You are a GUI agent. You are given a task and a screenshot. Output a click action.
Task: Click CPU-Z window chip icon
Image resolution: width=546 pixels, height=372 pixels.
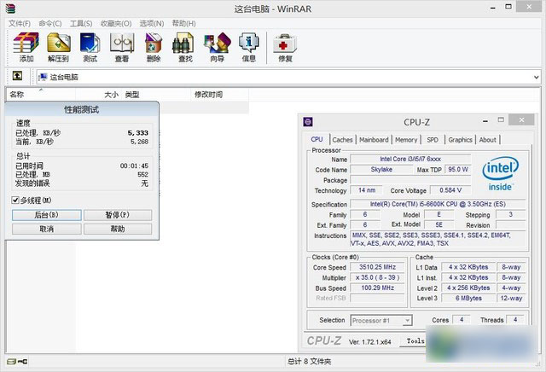pyautogui.click(x=308, y=121)
